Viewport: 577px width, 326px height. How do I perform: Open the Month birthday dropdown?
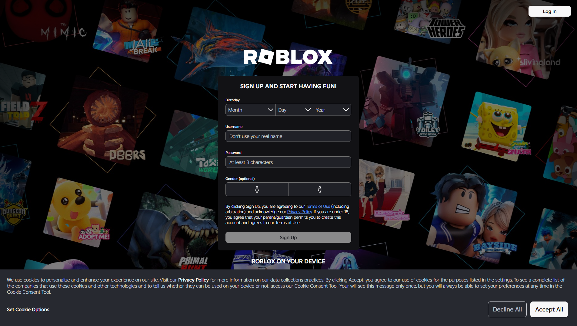click(250, 110)
